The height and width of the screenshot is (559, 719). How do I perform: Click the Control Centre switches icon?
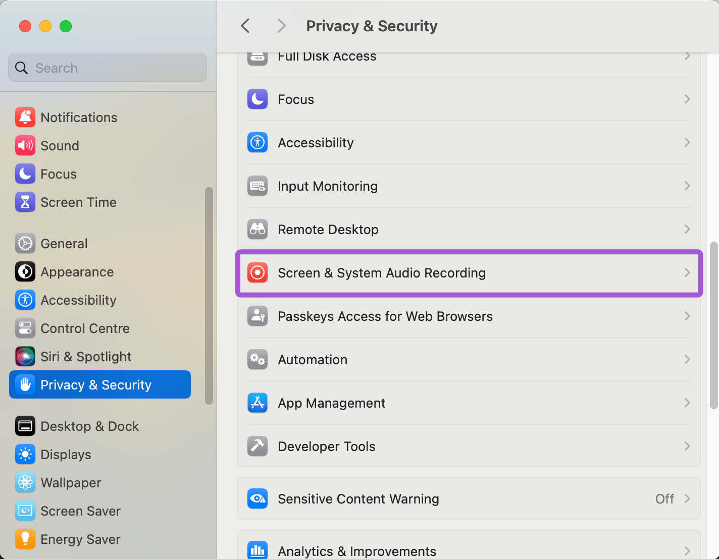point(25,328)
